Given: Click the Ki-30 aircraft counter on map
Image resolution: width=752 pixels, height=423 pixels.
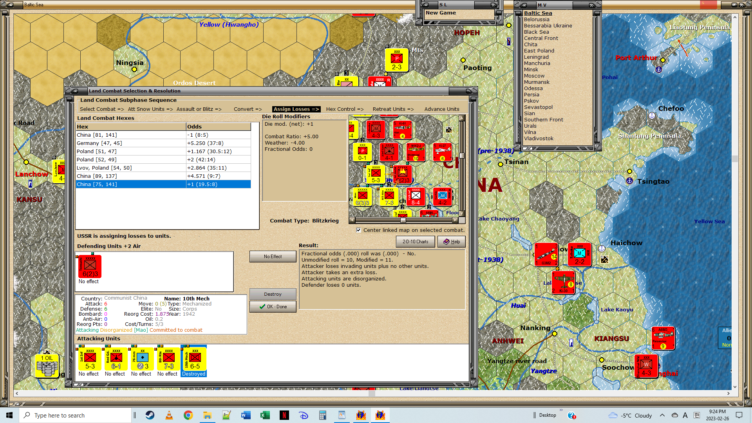Looking at the screenshot, I should pyautogui.click(x=564, y=282).
